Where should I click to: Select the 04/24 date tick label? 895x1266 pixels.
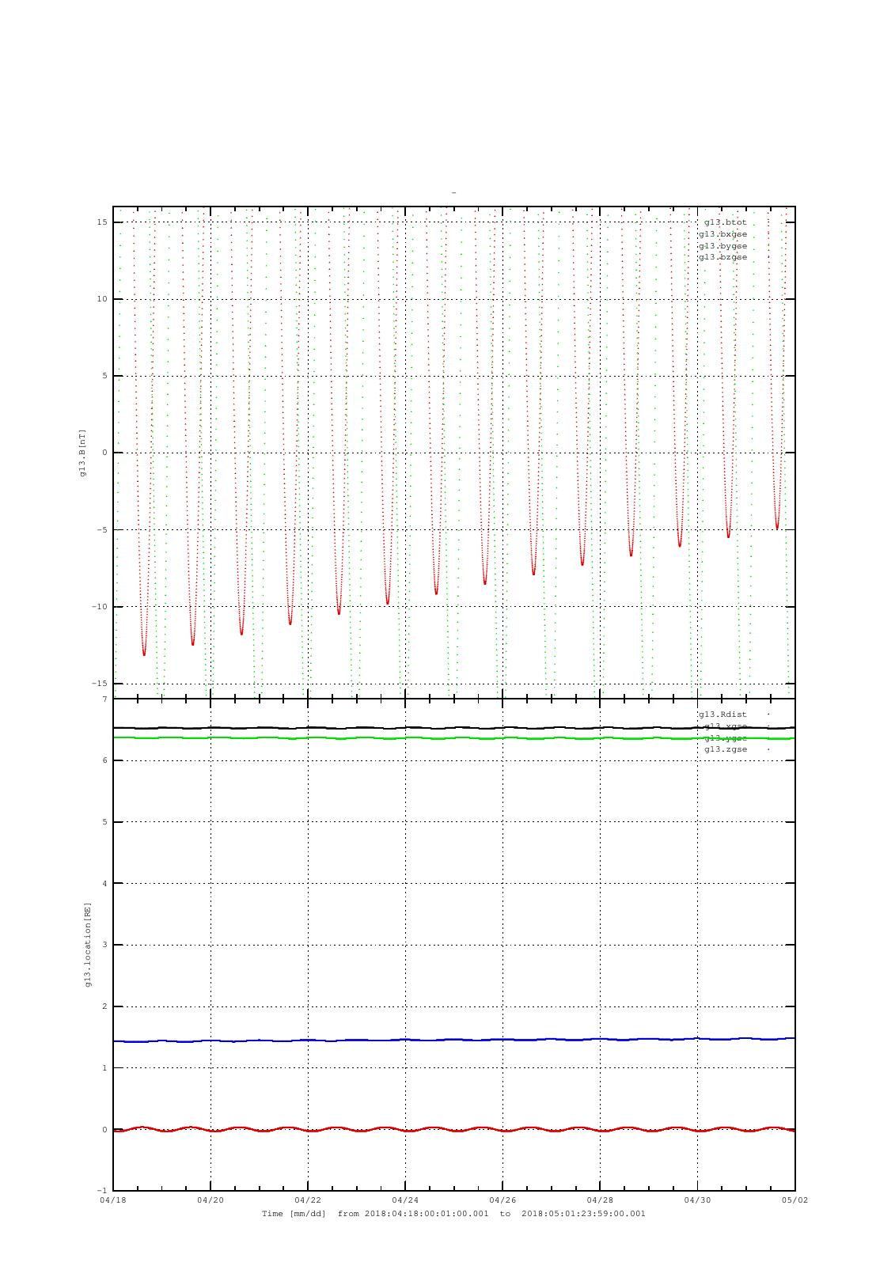(x=405, y=1200)
